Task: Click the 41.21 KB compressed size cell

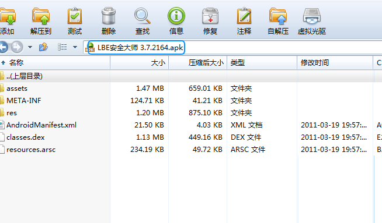Action: (x=207, y=101)
